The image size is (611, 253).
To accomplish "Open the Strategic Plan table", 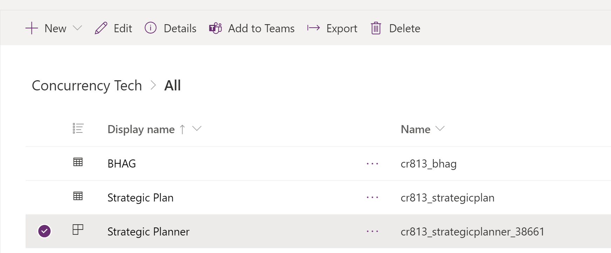I will pos(140,198).
